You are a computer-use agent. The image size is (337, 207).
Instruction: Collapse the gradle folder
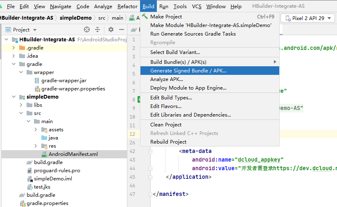point(14,64)
